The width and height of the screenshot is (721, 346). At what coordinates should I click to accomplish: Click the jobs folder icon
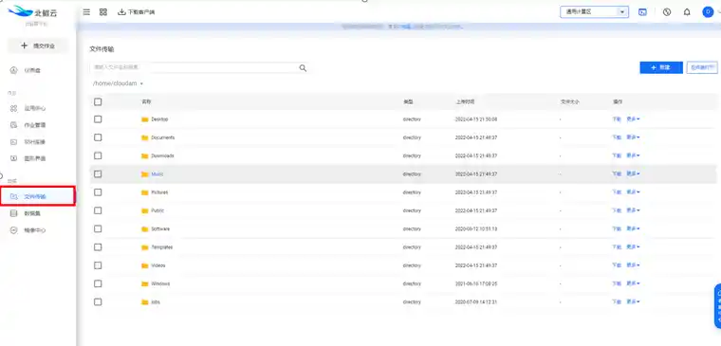[145, 302]
